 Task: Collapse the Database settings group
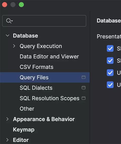tap(8, 35)
